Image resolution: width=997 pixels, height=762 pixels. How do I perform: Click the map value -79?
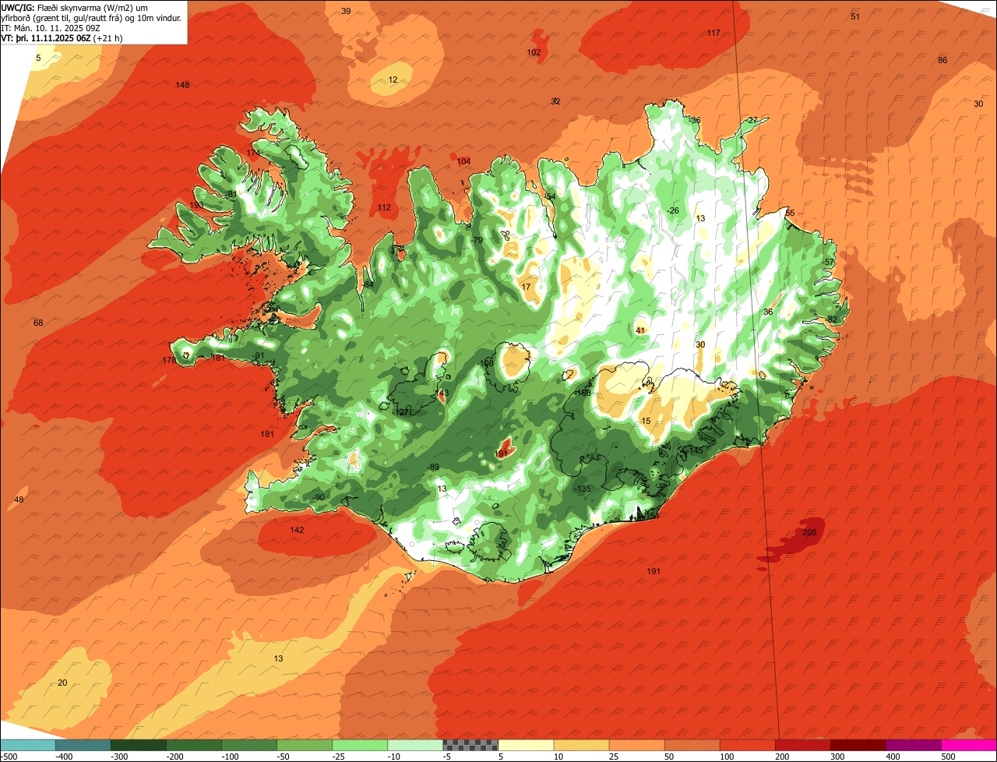tap(477, 240)
